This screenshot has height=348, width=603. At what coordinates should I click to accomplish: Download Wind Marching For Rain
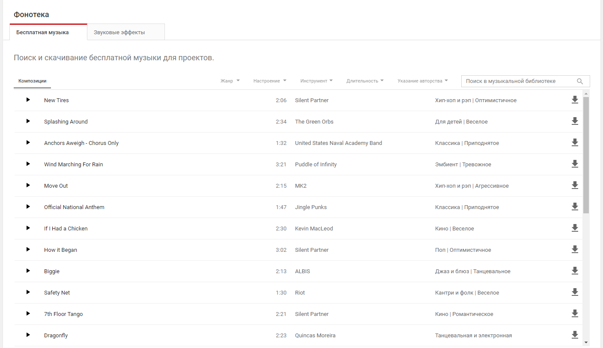(575, 164)
